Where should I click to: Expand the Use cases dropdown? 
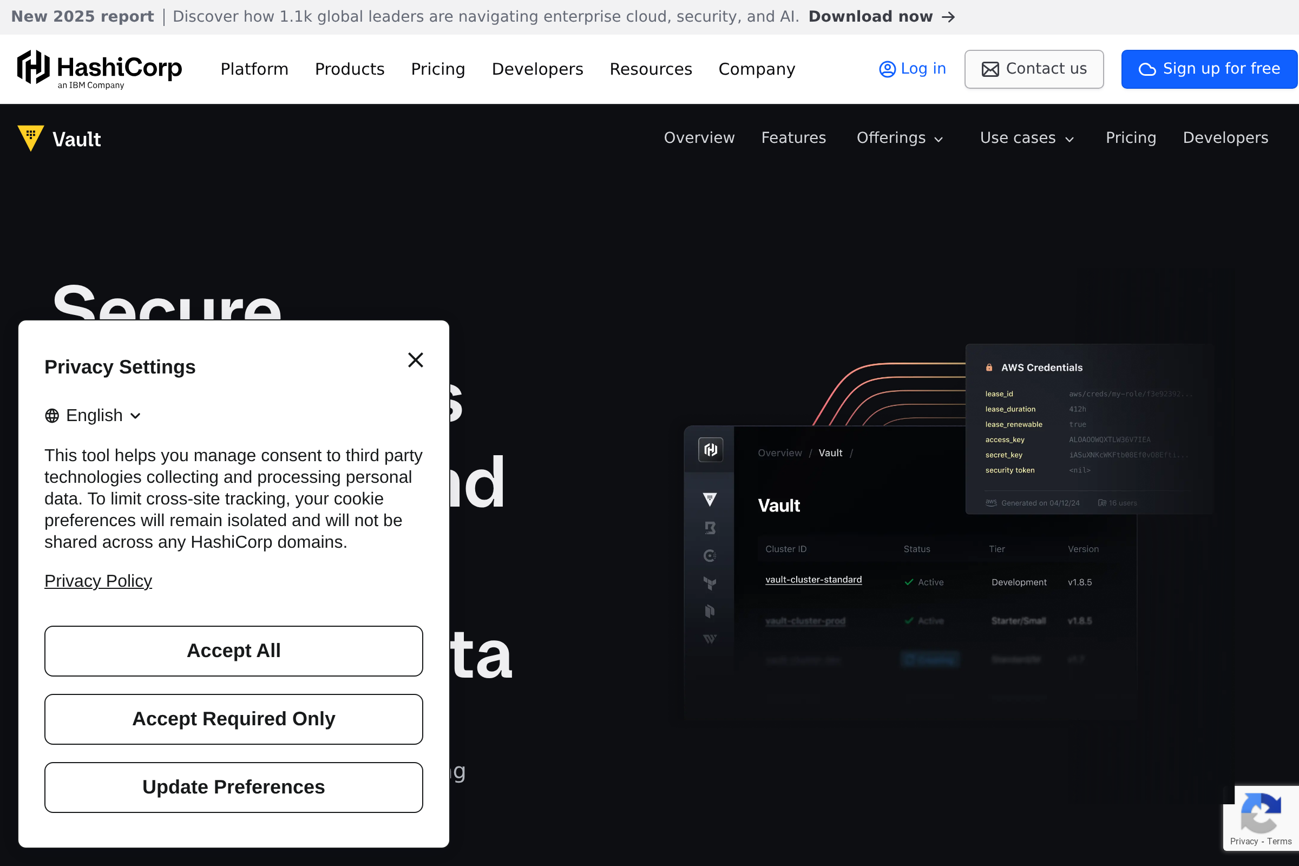pyautogui.click(x=1026, y=138)
